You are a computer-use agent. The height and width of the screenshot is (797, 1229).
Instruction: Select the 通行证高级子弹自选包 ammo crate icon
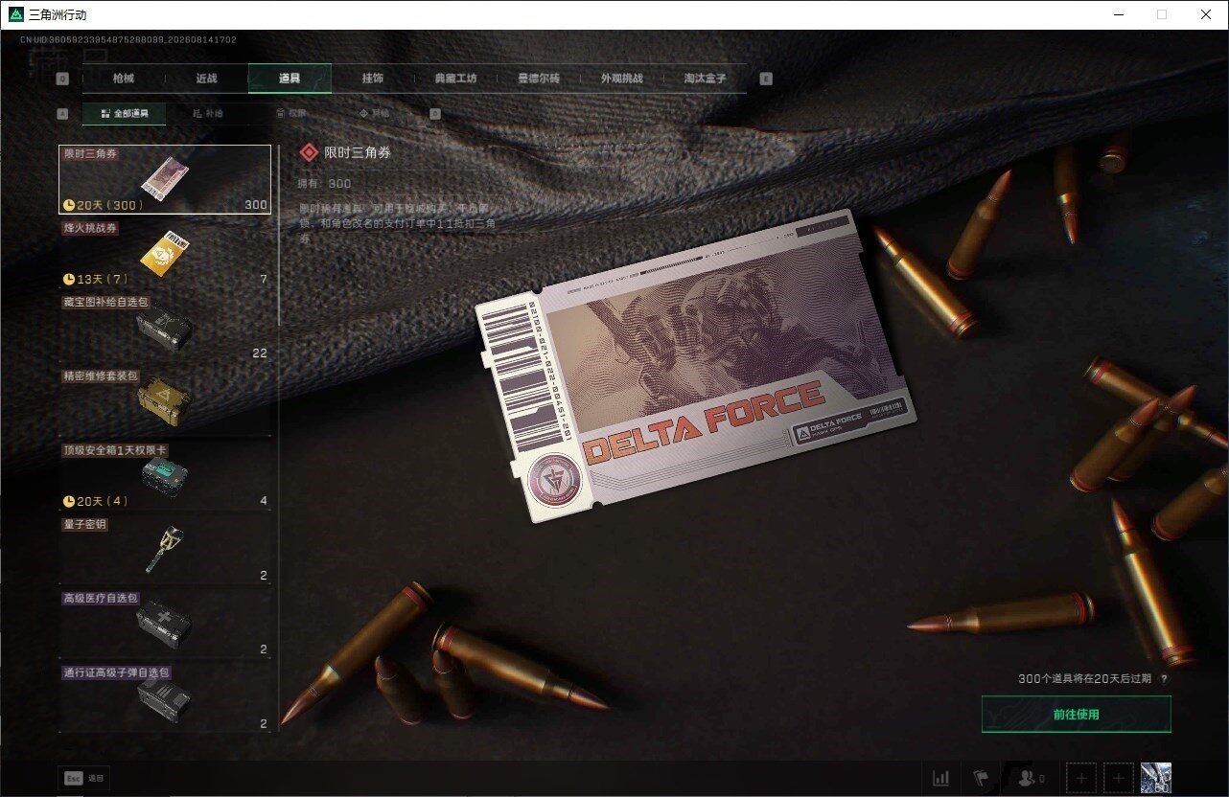[165, 698]
